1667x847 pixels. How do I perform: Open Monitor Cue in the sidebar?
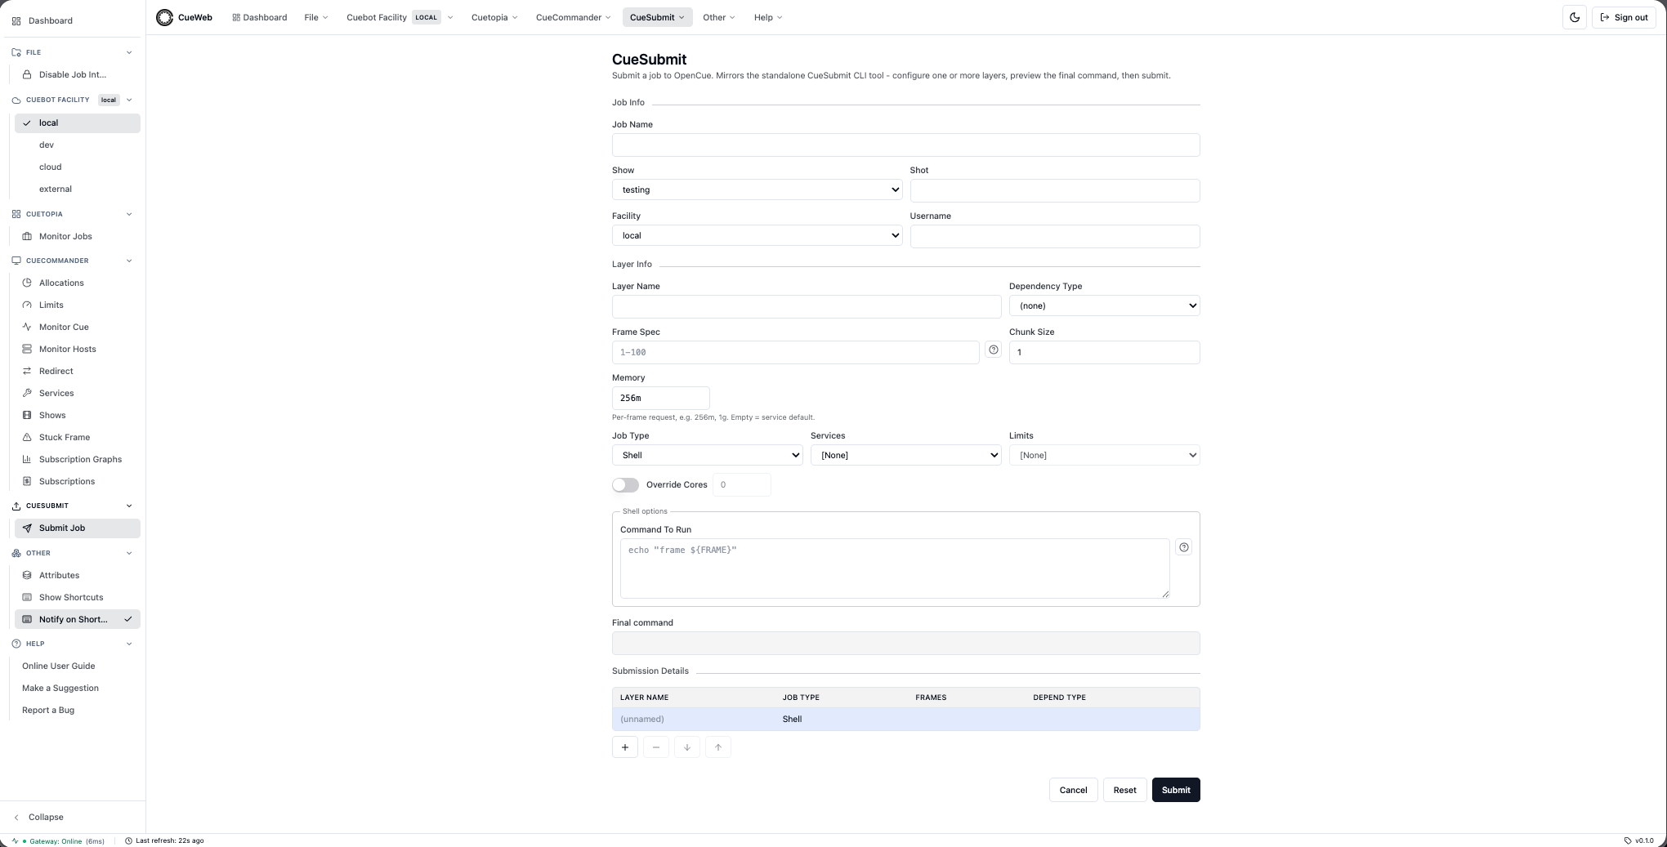pyautogui.click(x=78, y=327)
